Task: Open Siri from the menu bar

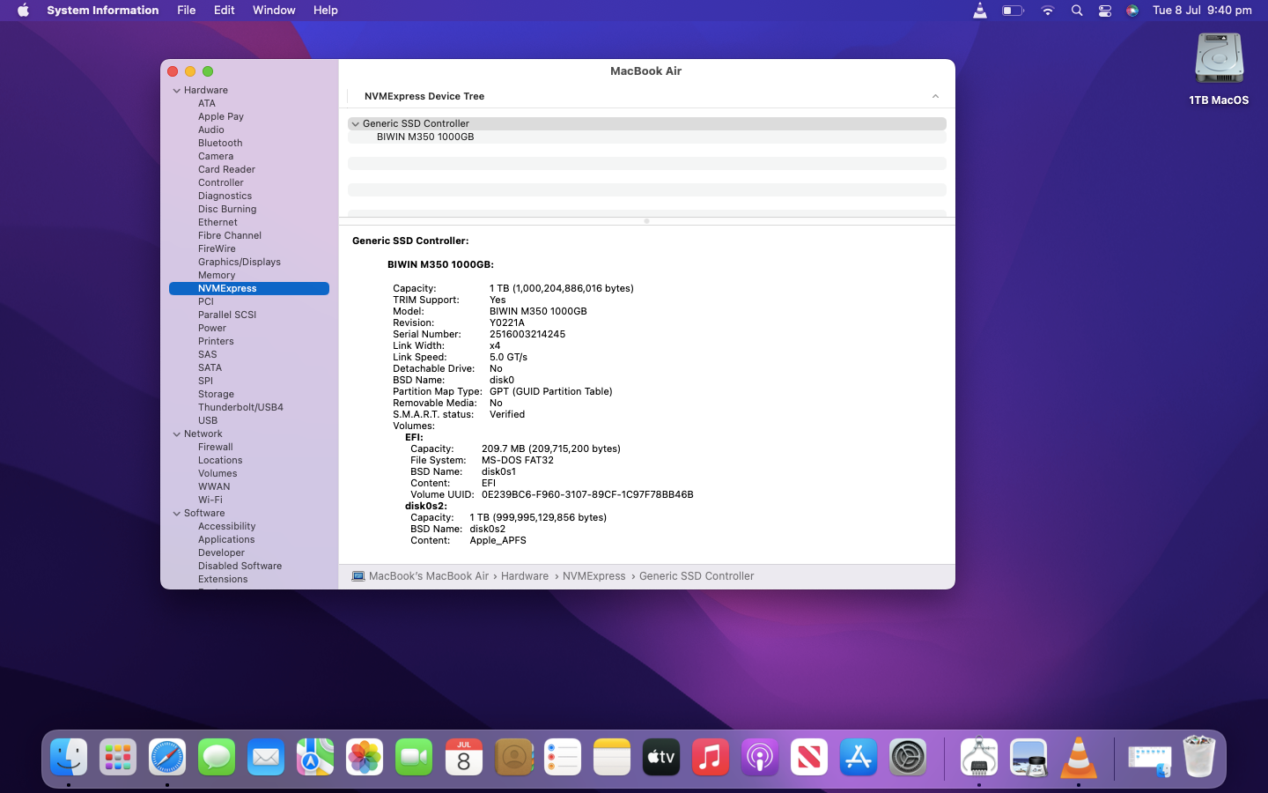Action: [x=1132, y=11]
